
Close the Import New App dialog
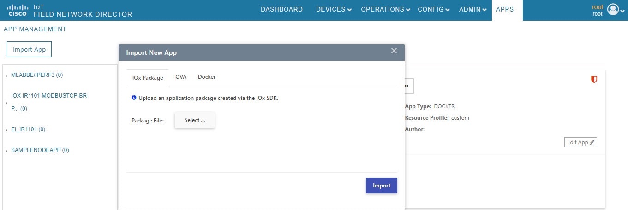coord(394,51)
